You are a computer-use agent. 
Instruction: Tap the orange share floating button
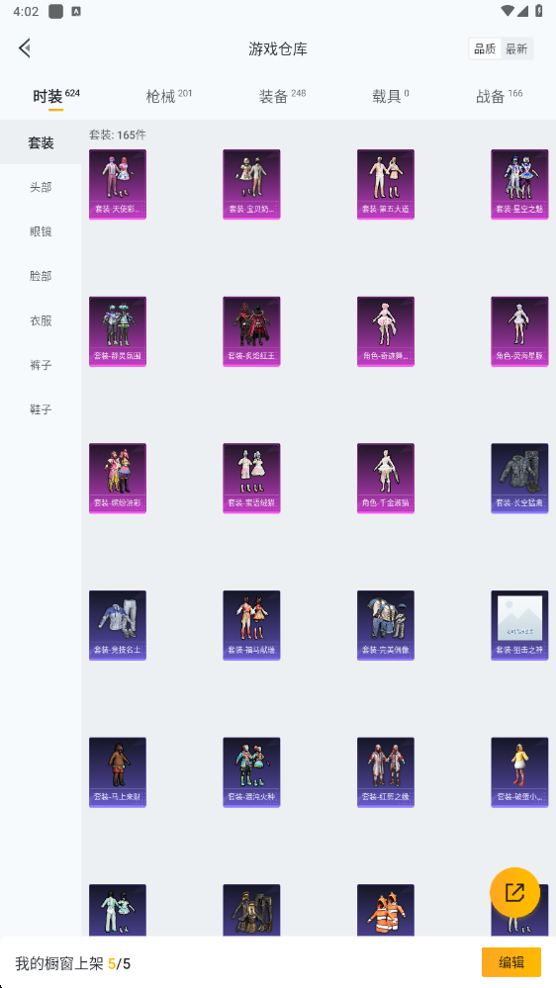coord(515,892)
